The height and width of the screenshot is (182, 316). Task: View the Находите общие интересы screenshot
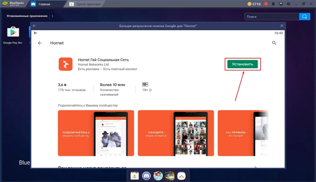point(176,133)
